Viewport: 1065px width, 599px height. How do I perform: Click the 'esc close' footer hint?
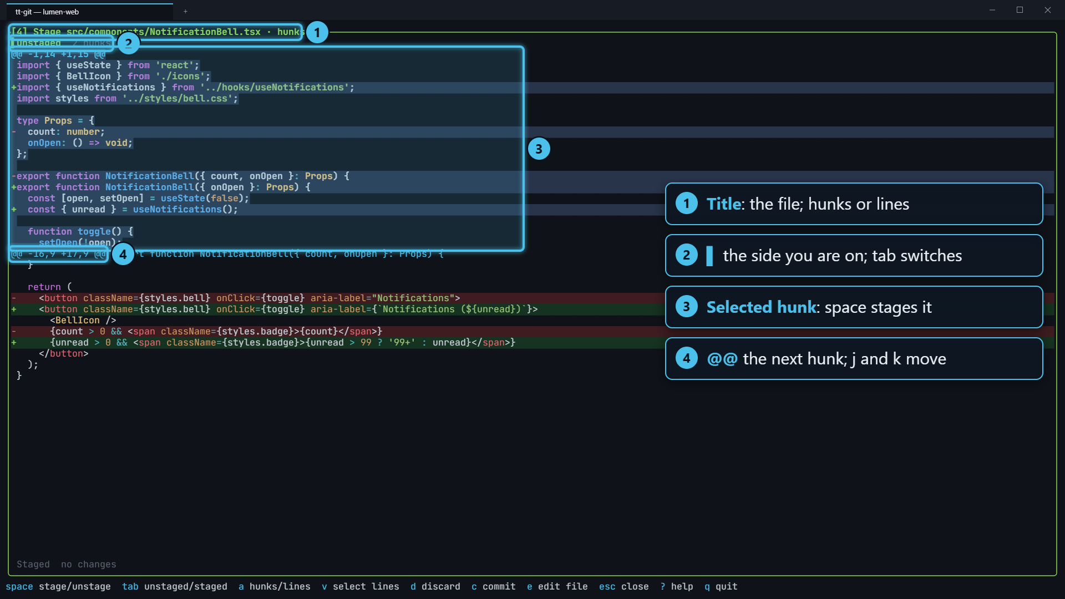[624, 586]
